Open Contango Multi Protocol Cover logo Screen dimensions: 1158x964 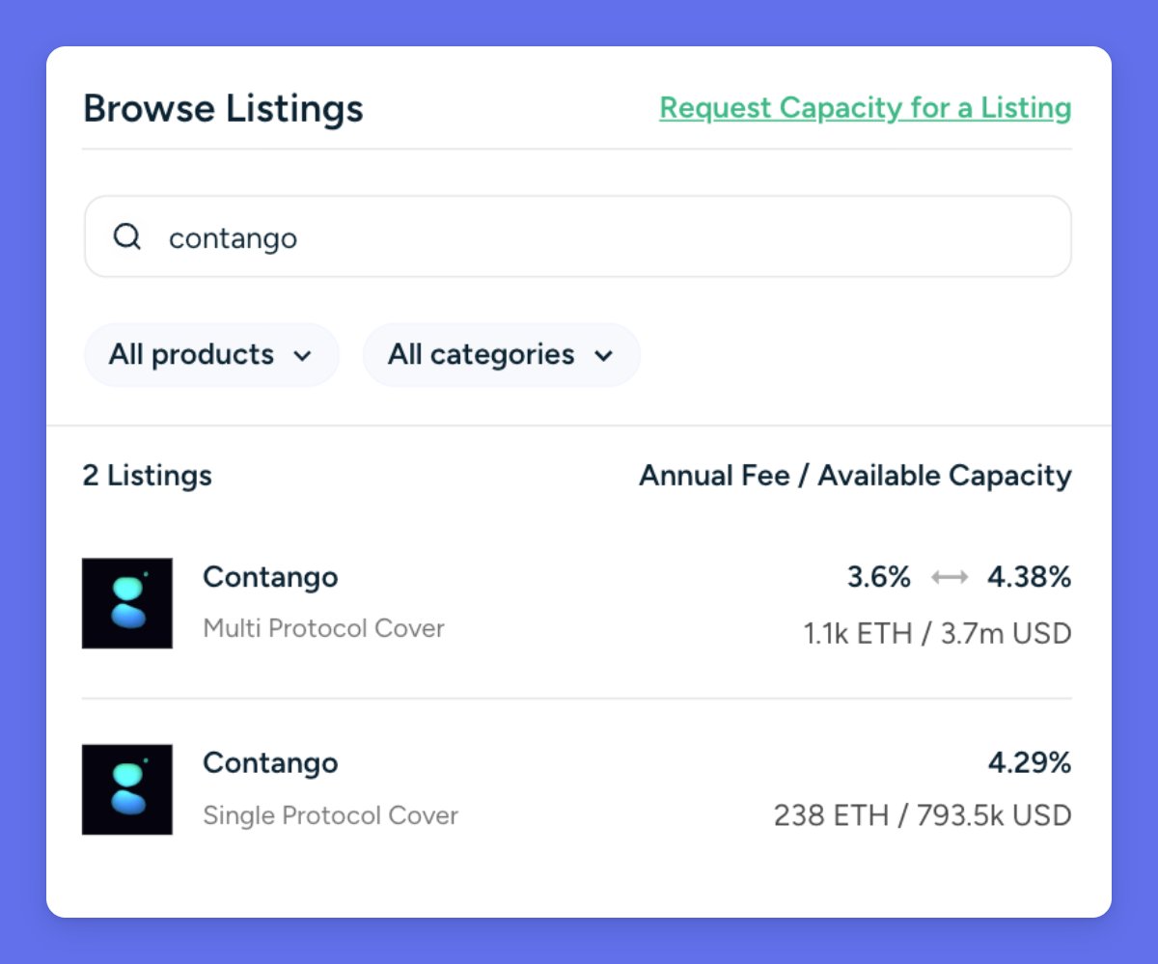pos(127,603)
